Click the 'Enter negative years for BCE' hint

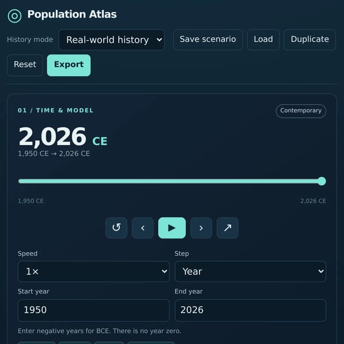pos(99,331)
